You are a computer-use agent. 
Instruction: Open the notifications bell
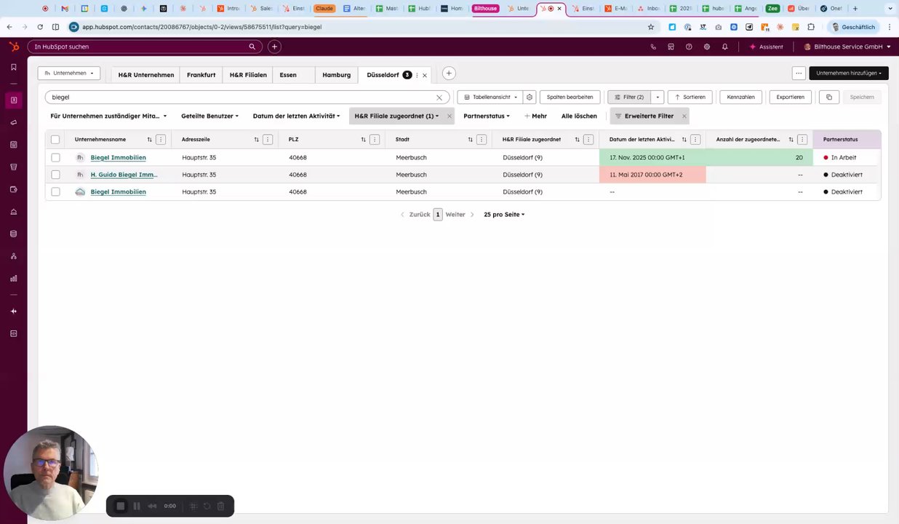(724, 47)
